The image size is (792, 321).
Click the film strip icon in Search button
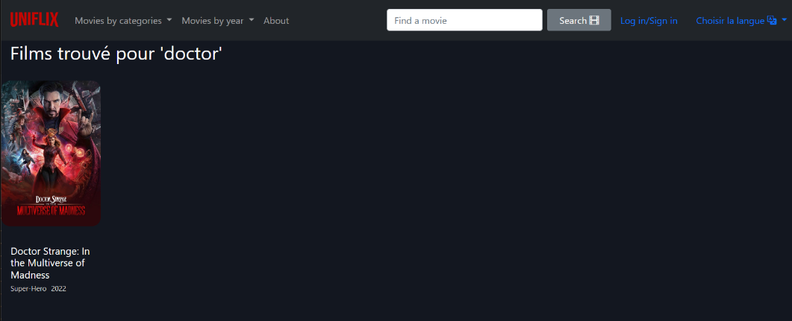[594, 20]
